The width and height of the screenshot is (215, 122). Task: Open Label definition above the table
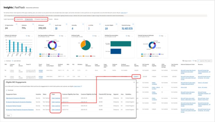(x=16, y=61)
